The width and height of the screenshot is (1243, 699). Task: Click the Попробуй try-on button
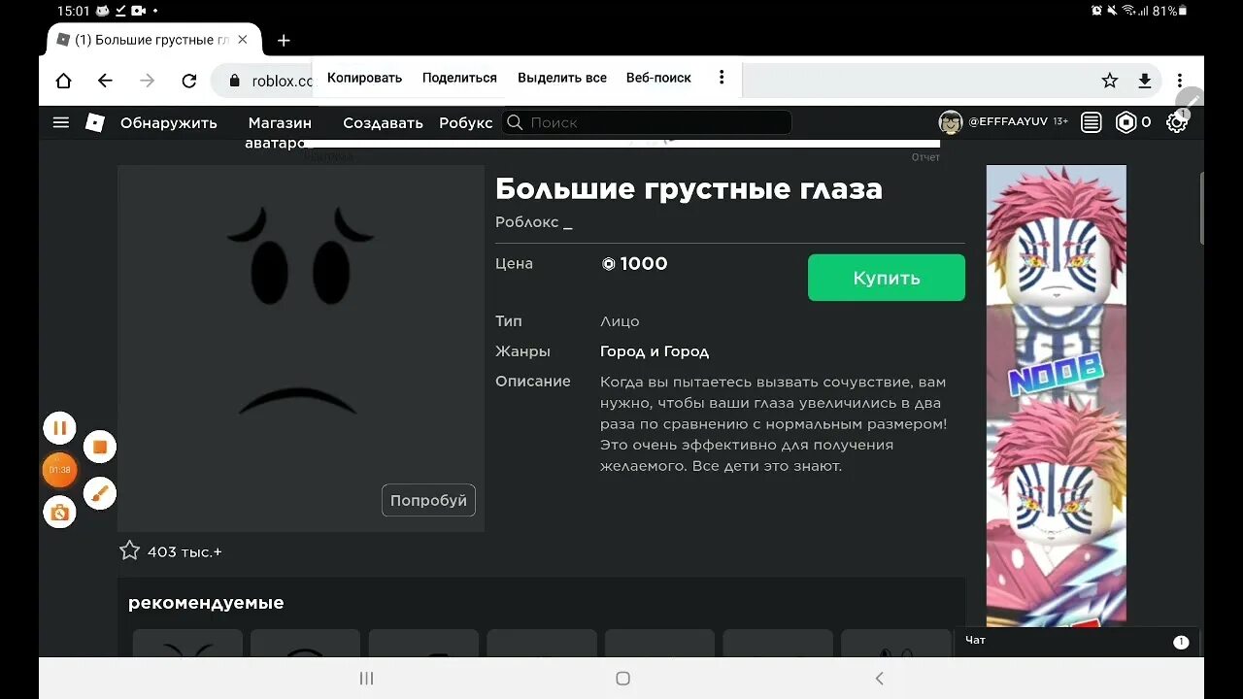(x=428, y=500)
